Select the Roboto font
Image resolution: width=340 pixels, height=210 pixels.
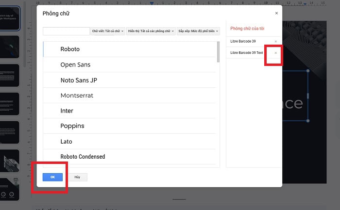coord(70,49)
